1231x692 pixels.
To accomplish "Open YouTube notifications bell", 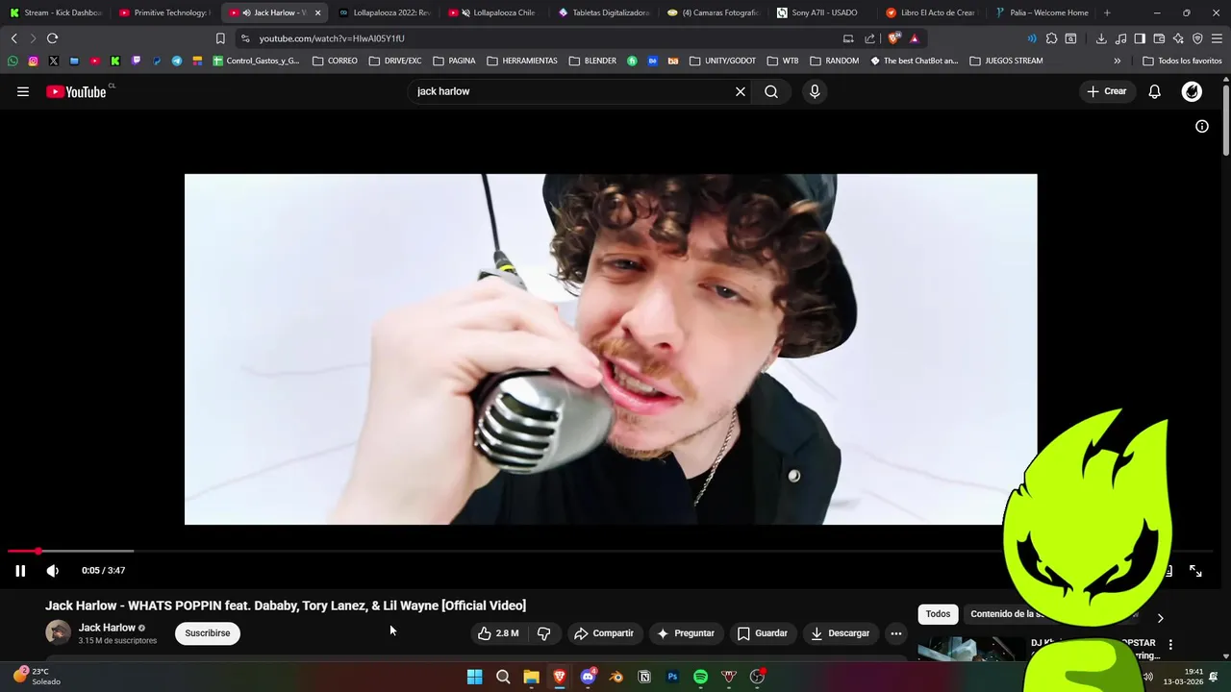I will coord(1154,91).
